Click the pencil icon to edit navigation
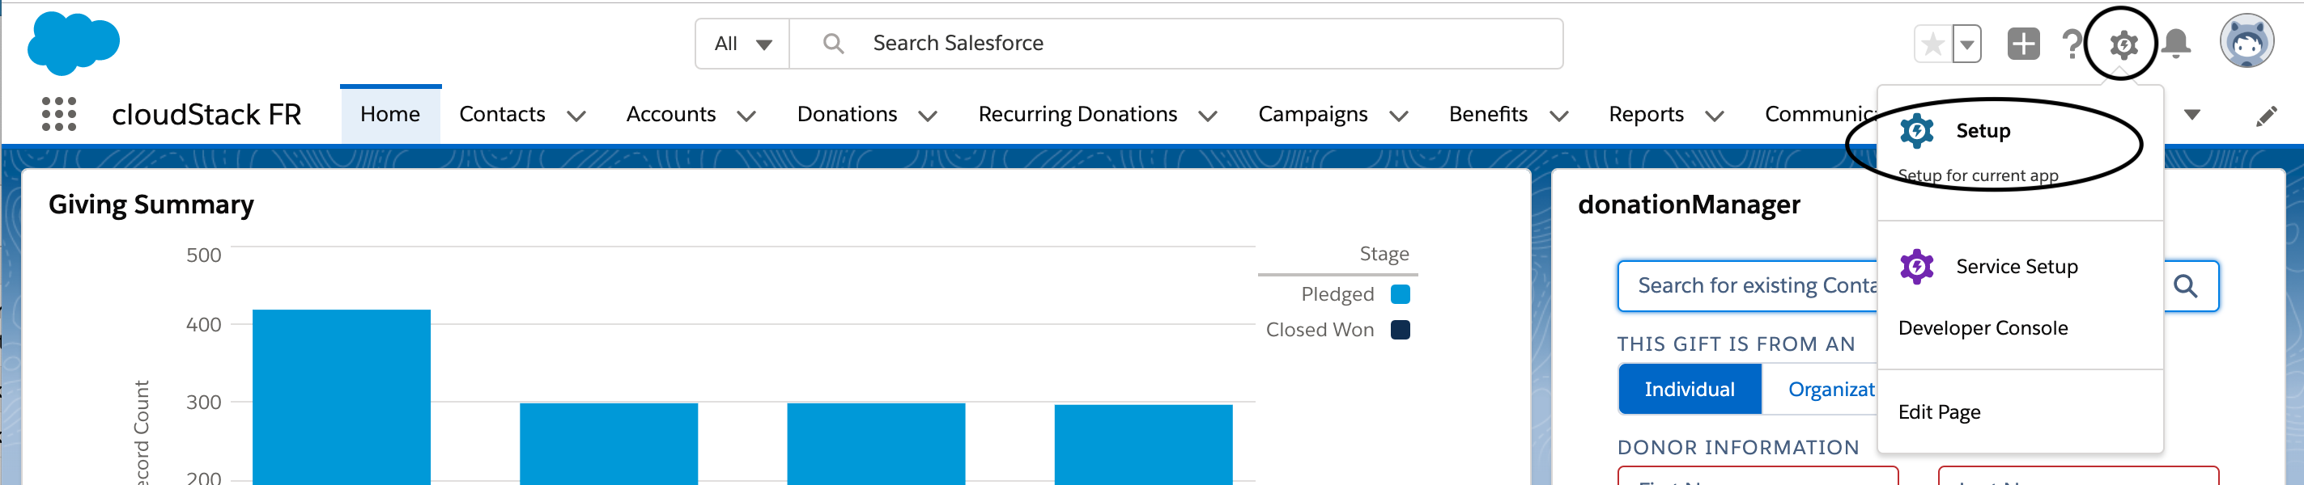 pyautogui.click(x=2265, y=116)
